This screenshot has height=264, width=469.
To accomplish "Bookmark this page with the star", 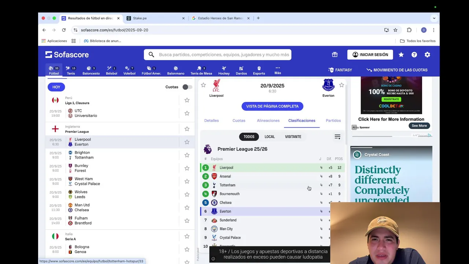I will click(395, 30).
